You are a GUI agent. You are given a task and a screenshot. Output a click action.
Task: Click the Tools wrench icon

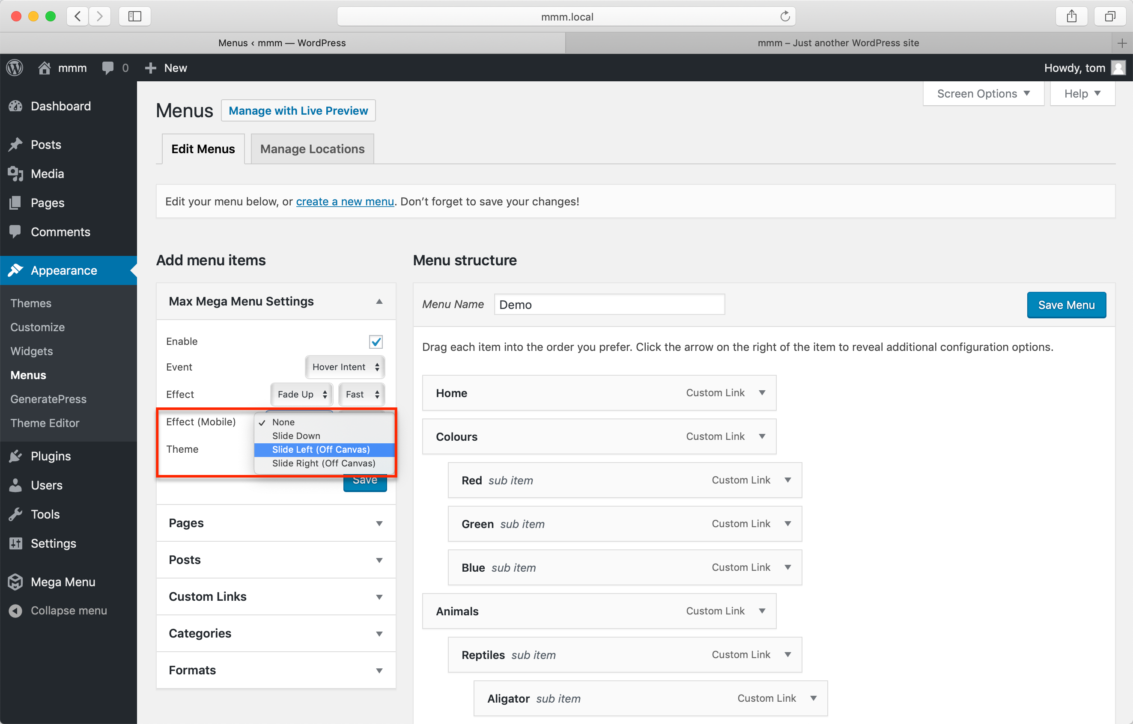click(x=15, y=514)
